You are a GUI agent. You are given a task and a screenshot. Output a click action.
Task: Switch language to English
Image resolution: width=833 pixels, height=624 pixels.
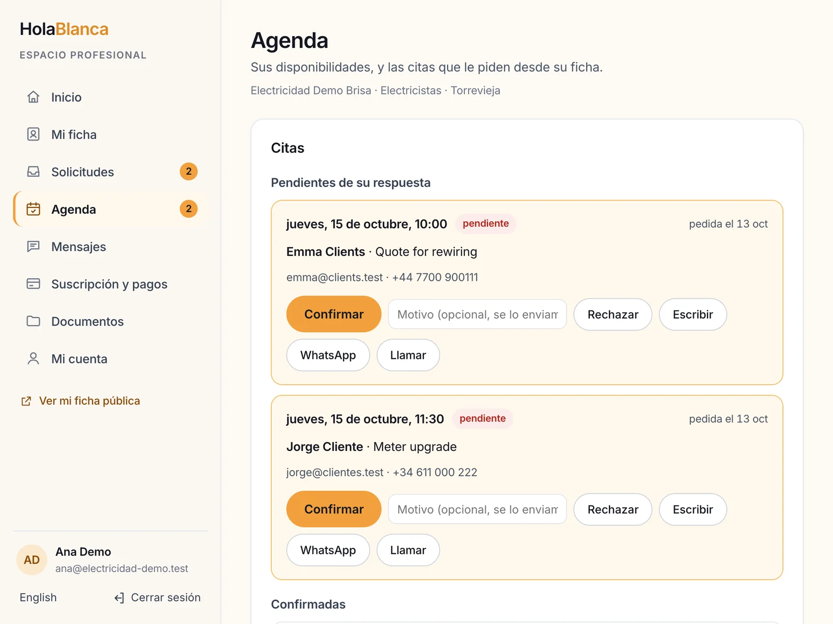[x=38, y=597]
